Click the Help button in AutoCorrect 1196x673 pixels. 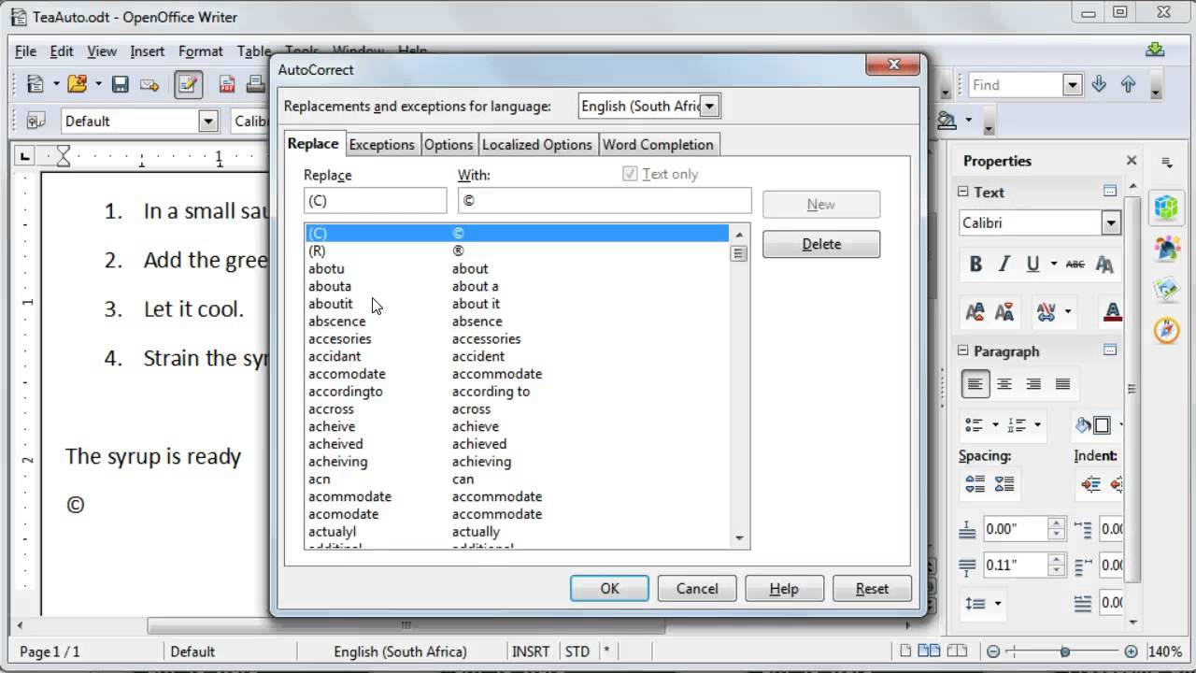[x=784, y=588]
